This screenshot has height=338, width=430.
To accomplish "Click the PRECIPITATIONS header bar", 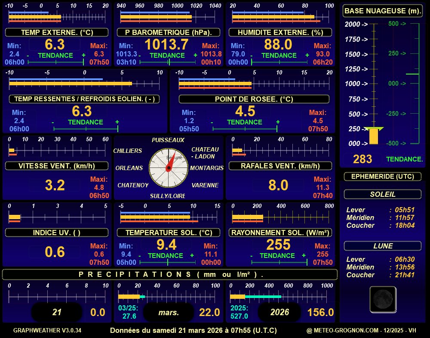I will tap(170, 274).
